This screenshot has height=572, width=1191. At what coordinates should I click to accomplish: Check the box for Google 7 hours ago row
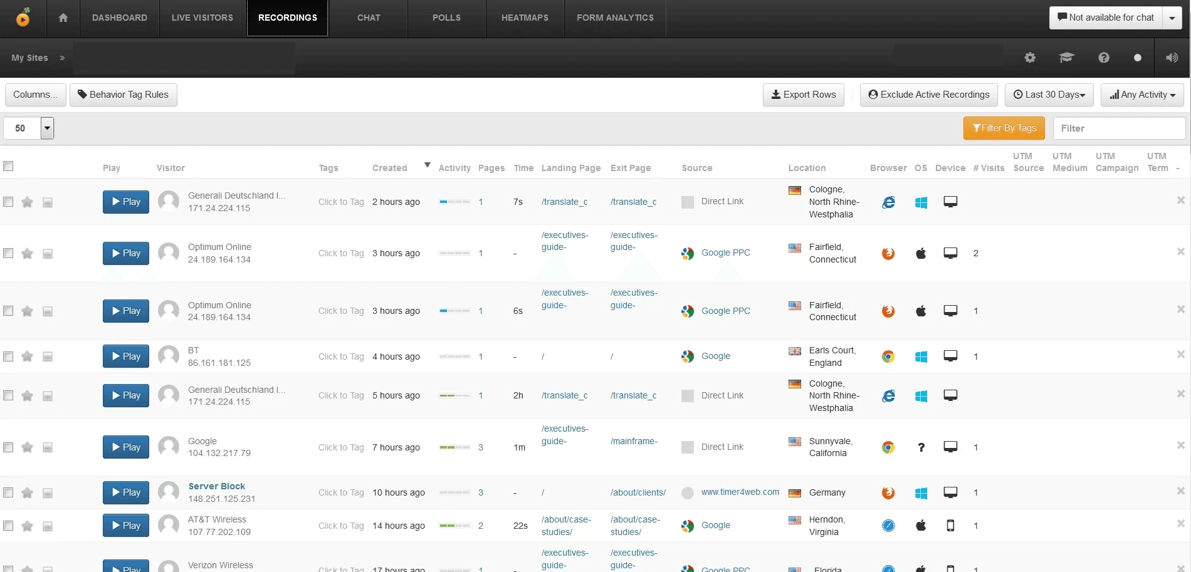(x=8, y=447)
